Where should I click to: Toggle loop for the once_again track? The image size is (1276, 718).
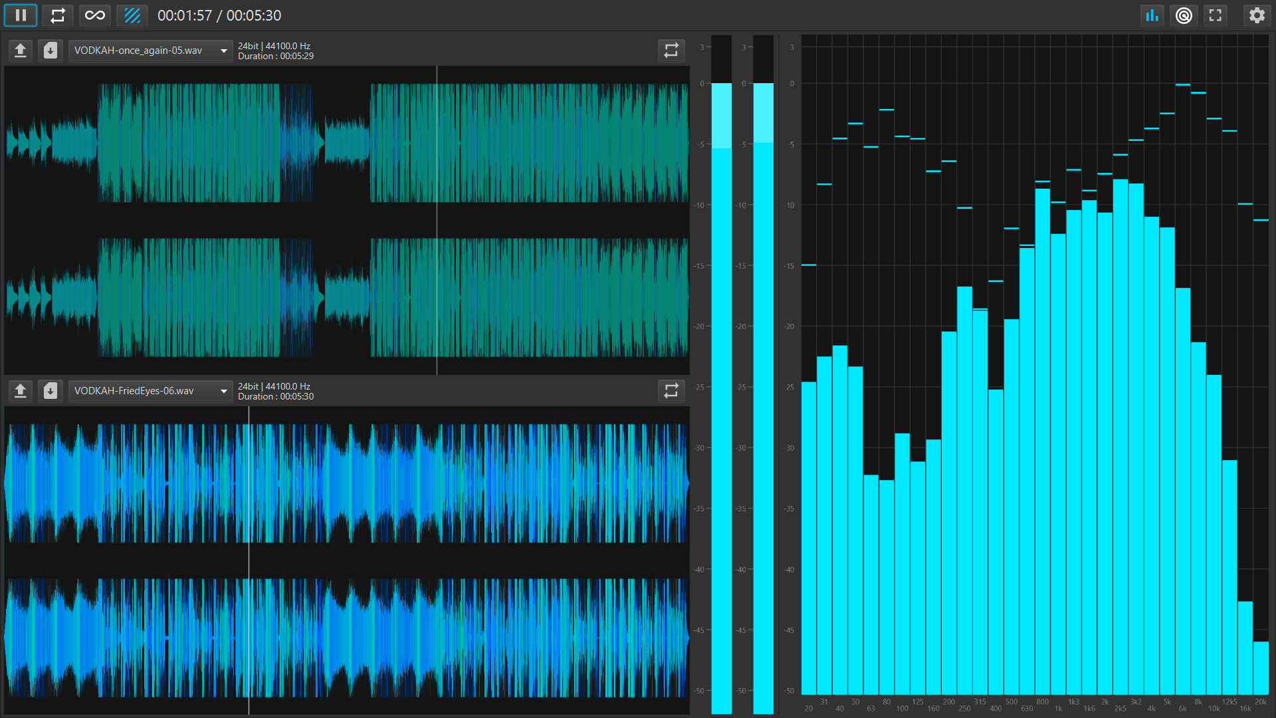(x=671, y=51)
